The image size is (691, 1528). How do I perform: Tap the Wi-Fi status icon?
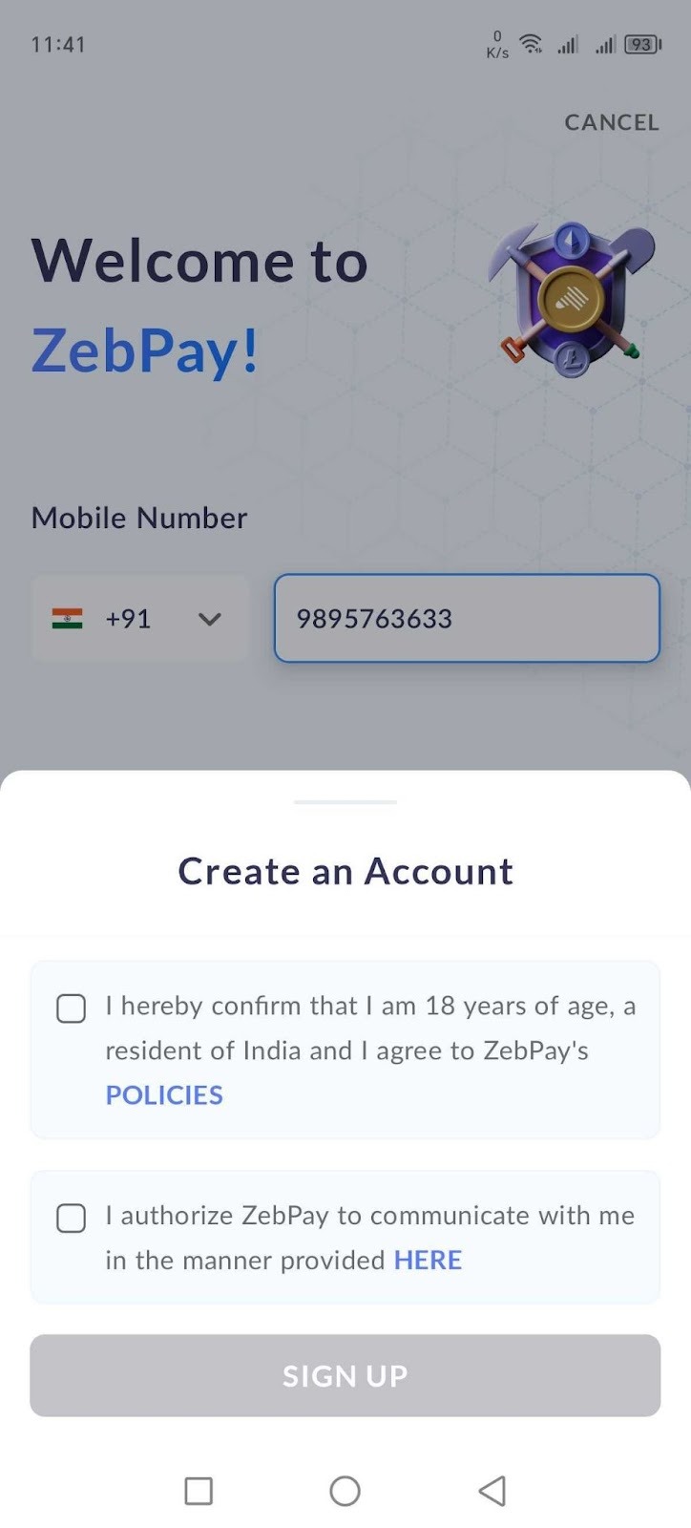[x=531, y=44]
